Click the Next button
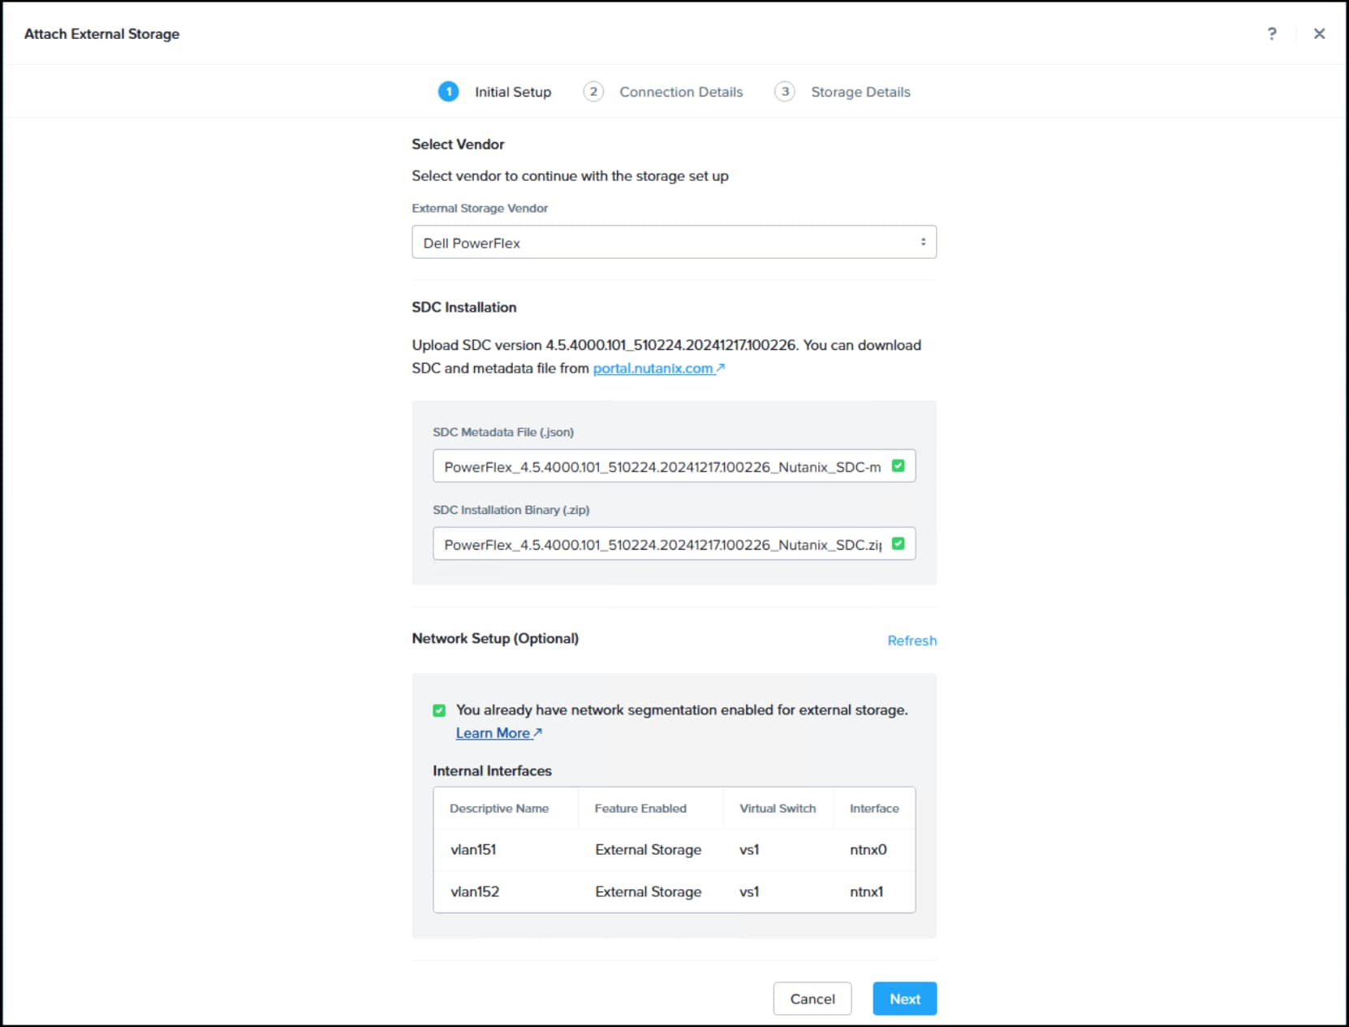 (x=905, y=999)
